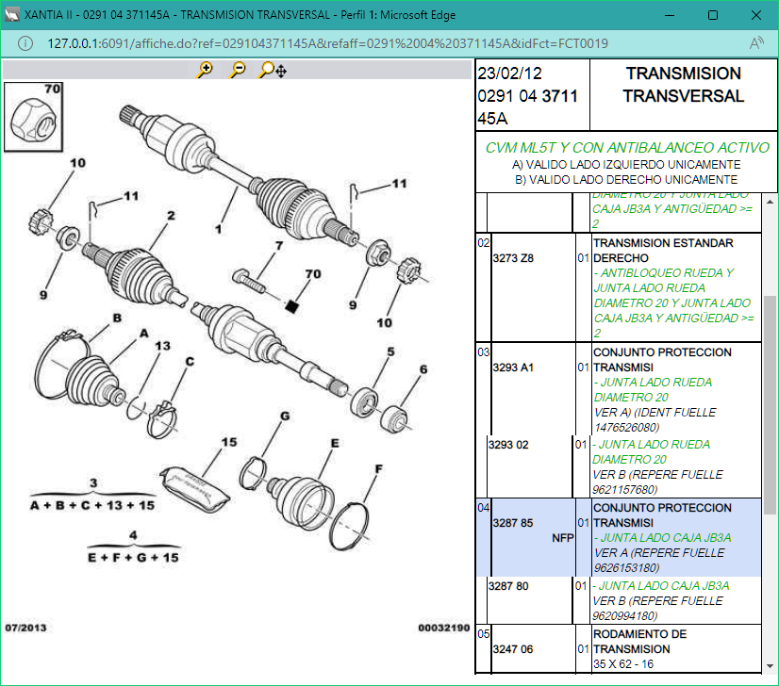Screen dimensions: 779x686
Task: Click kit 3 label above A + B + C + 13 + 15
Action: click(93, 482)
